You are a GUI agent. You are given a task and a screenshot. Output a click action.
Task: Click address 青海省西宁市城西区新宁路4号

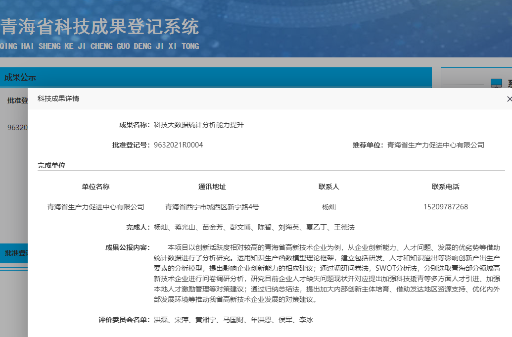coord(212,207)
